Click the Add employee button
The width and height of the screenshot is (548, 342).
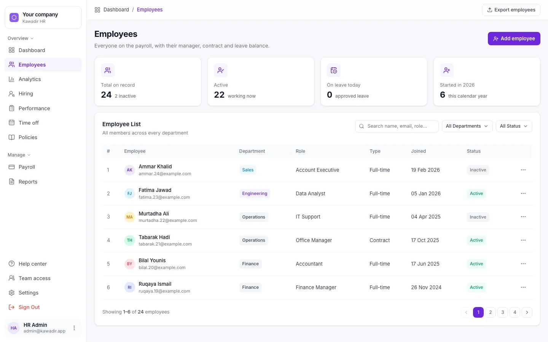pos(514,38)
